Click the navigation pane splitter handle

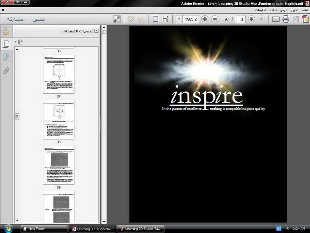point(101,124)
